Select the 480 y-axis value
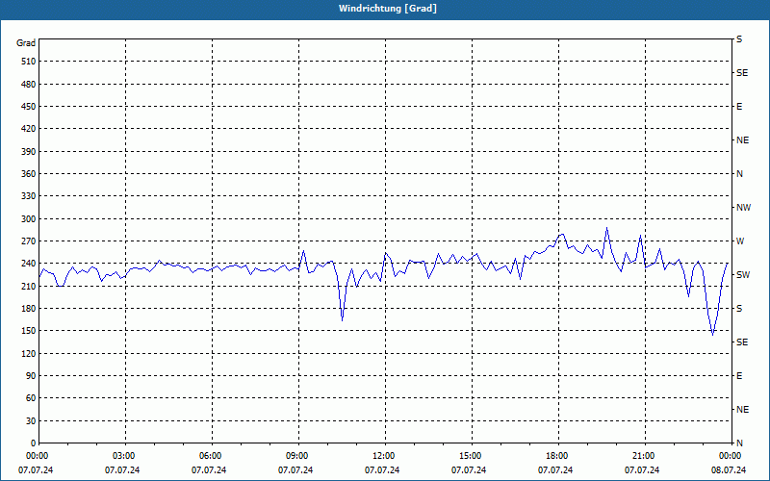The image size is (770, 481). click(29, 84)
